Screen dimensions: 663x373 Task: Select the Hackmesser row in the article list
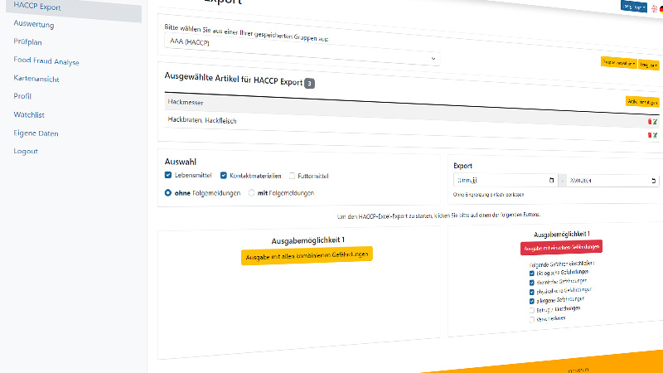[412, 111]
